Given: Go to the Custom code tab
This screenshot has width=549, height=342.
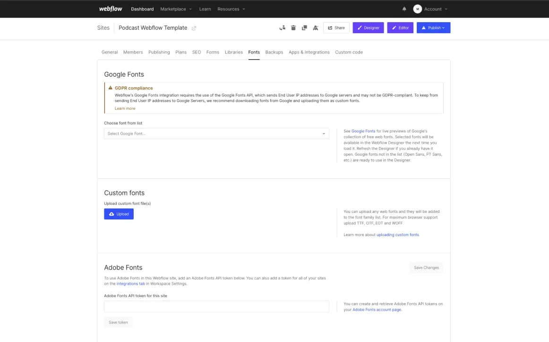Looking at the screenshot, I should point(349,52).
